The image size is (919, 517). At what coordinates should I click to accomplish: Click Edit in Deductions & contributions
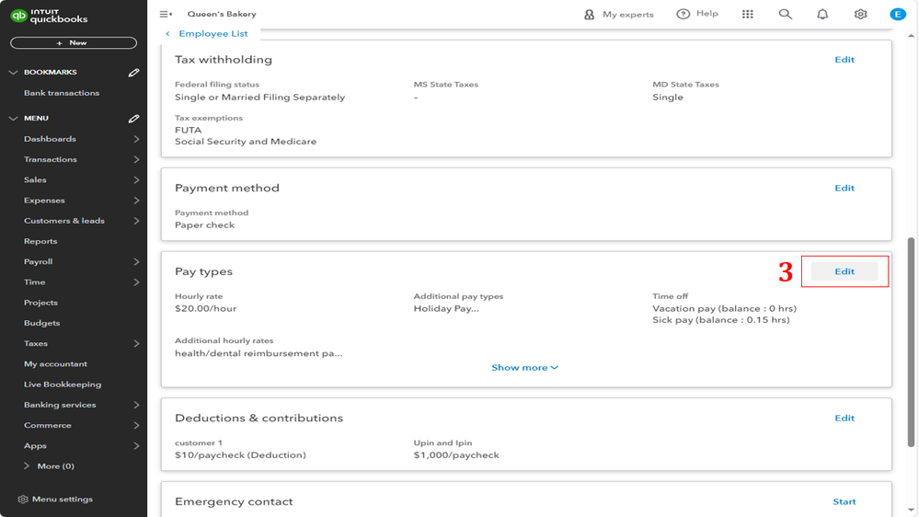click(844, 418)
